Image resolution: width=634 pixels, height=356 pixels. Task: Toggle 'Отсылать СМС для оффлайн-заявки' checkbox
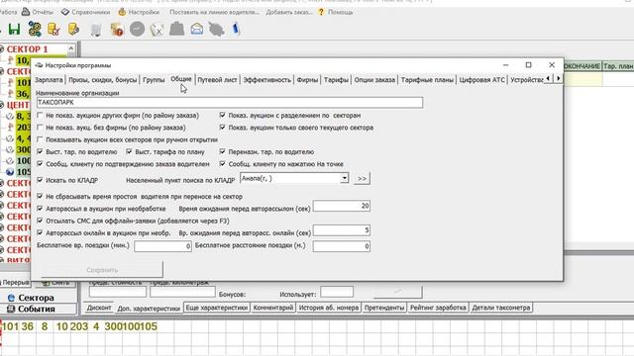40,221
